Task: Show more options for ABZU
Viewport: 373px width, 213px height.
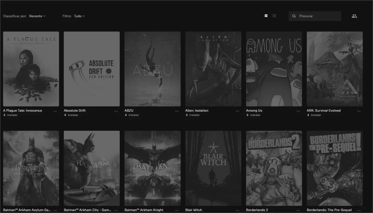Action: 177,111
